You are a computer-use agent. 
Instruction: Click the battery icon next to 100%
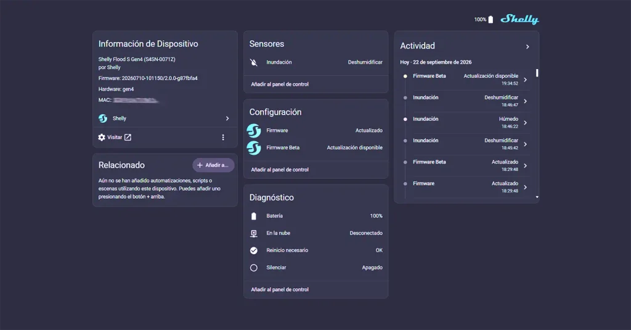point(491,19)
